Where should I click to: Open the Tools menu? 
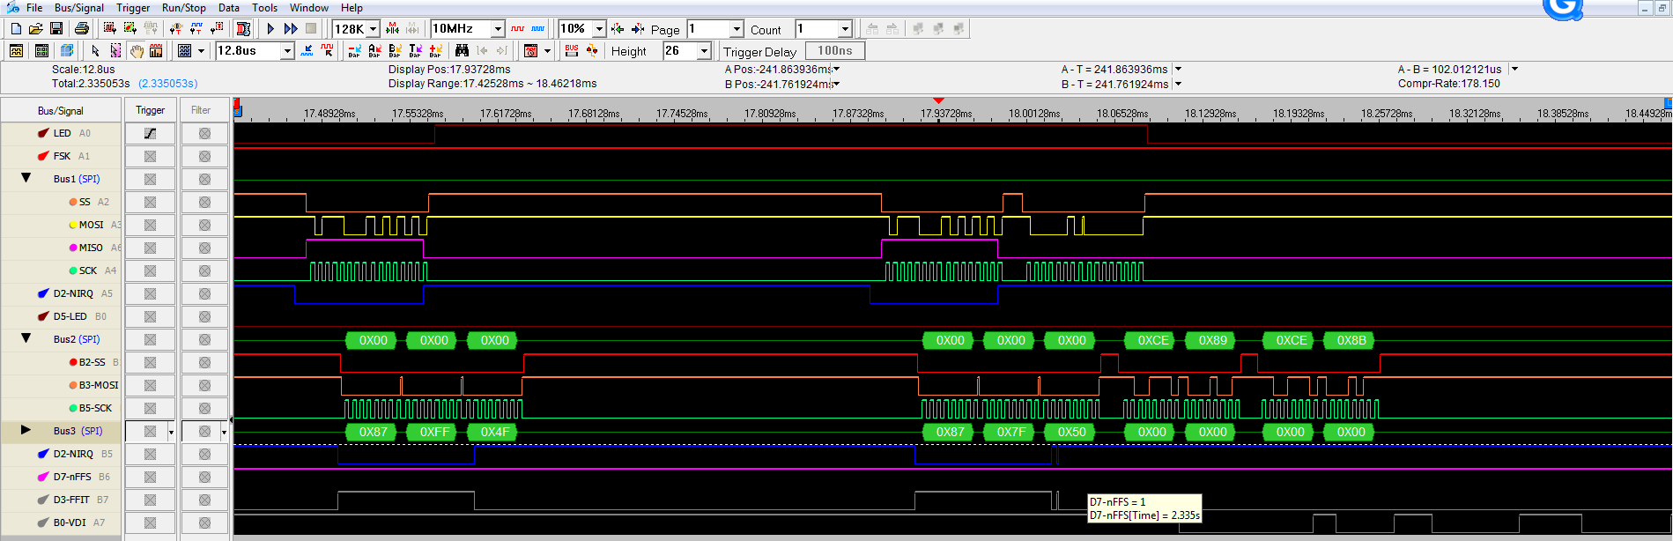tap(265, 8)
